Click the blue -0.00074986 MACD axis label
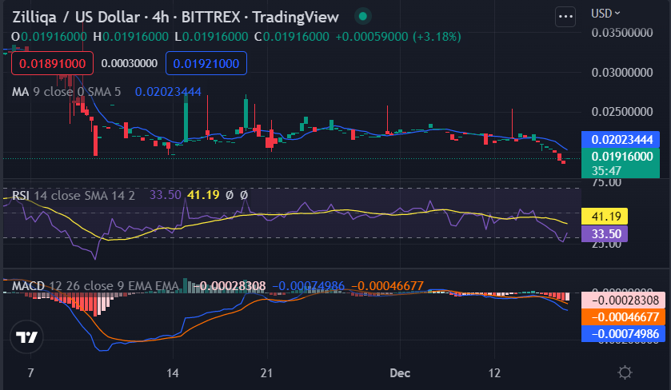The height and width of the screenshot is (390, 671). 624,333
